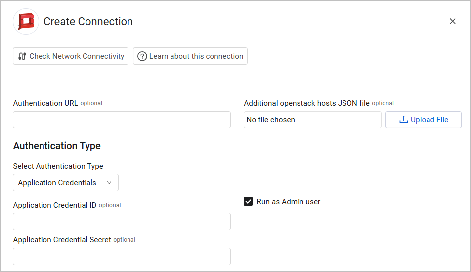Image resolution: width=471 pixels, height=272 pixels.
Task: Click the red OpenStack logo icon
Action: [26, 22]
